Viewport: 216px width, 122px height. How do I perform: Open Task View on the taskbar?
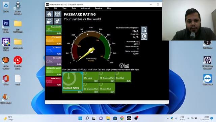(94, 118)
